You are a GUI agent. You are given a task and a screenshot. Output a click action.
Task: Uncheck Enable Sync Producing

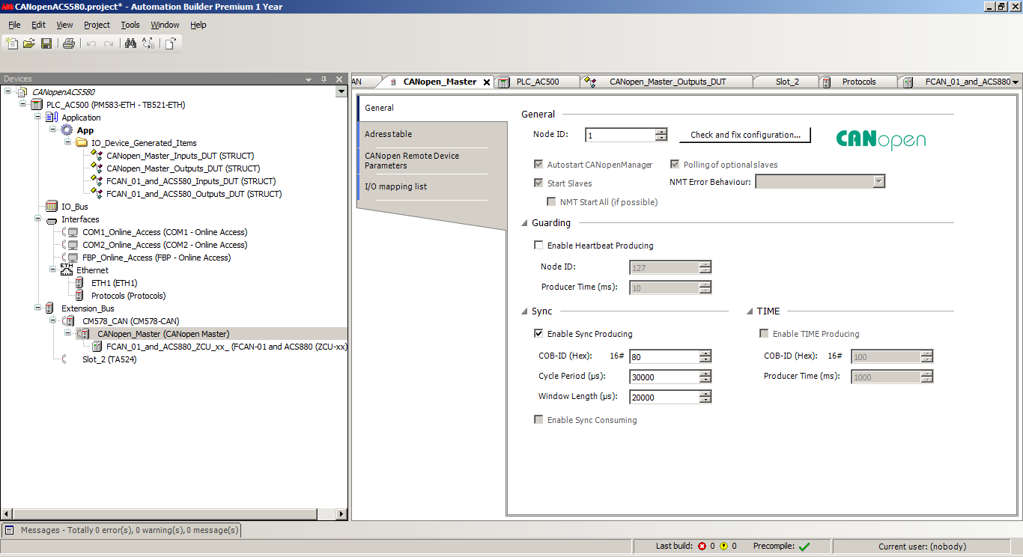tap(538, 334)
